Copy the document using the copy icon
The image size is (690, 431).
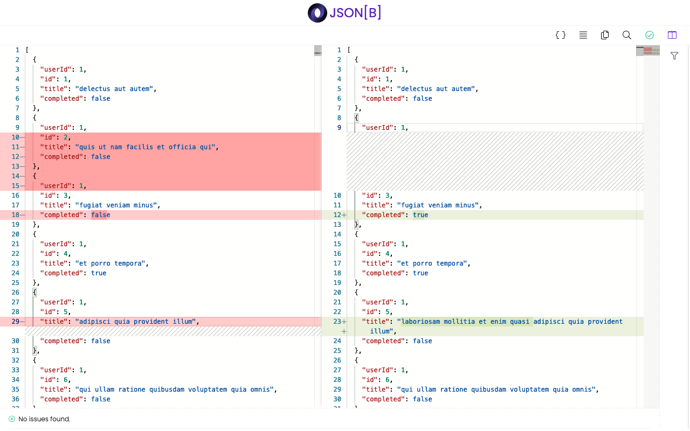(x=605, y=35)
